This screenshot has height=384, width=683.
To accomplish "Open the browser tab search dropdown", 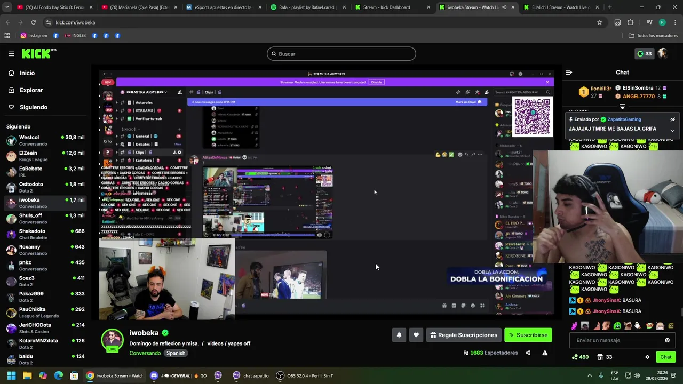I will [x=6, y=7].
